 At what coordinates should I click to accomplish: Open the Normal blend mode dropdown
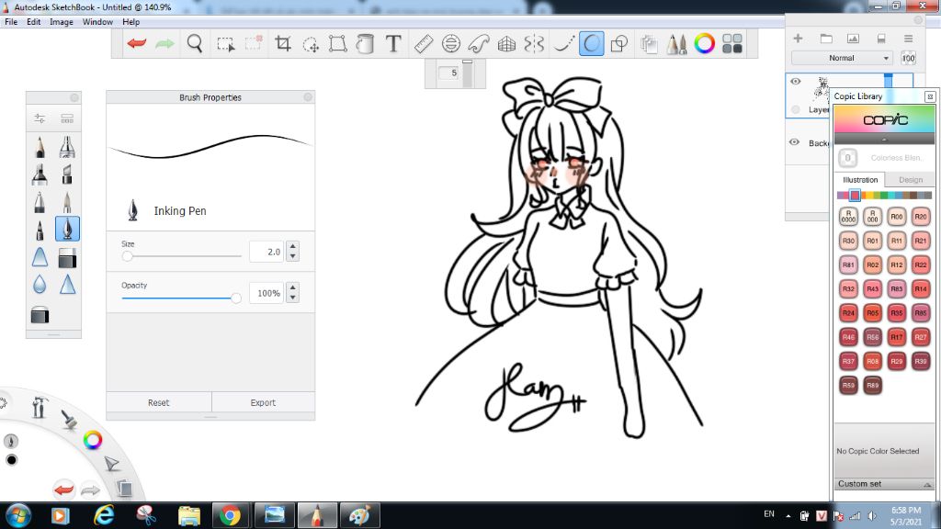842,58
